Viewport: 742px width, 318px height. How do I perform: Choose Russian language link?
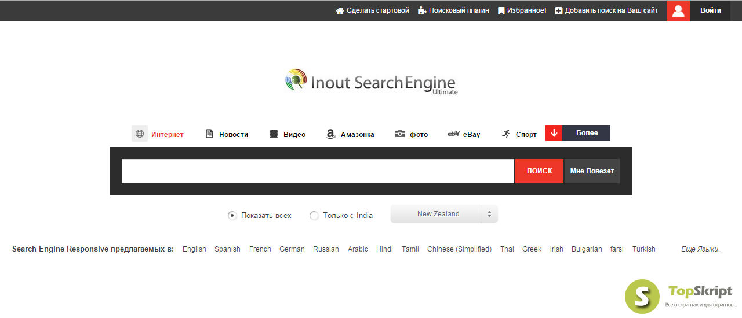[326, 249]
